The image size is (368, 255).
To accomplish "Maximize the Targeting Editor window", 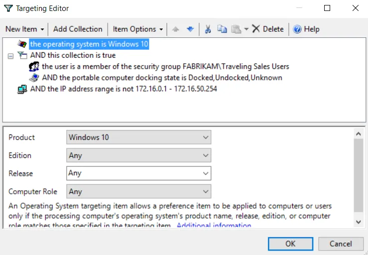I will pyautogui.click(x=327, y=8).
